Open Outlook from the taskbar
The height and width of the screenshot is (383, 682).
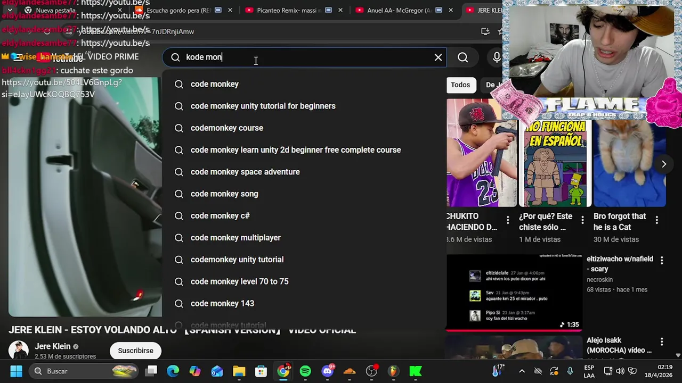(x=217, y=371)
